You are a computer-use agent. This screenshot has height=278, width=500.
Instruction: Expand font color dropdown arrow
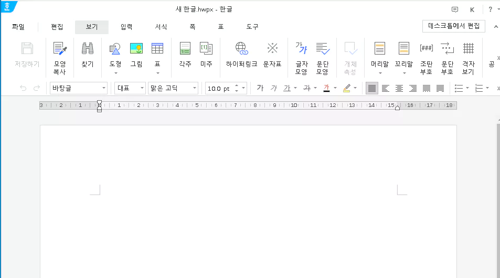(335, 88)
